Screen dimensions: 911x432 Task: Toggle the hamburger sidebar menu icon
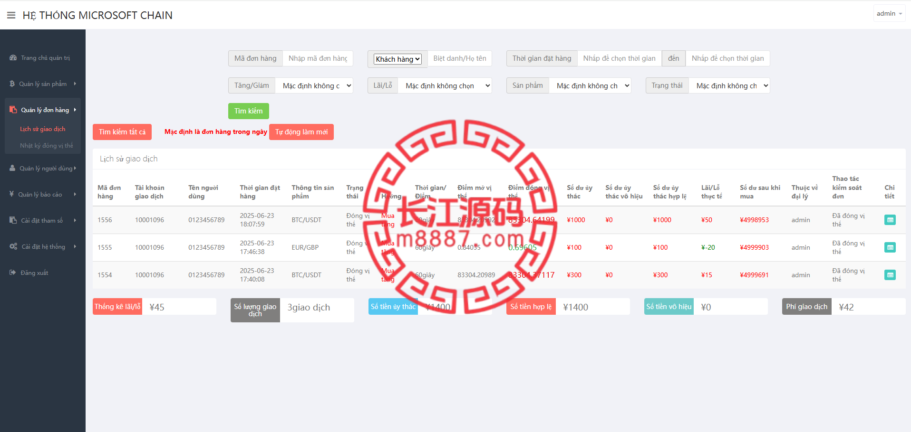coord(11,15)
